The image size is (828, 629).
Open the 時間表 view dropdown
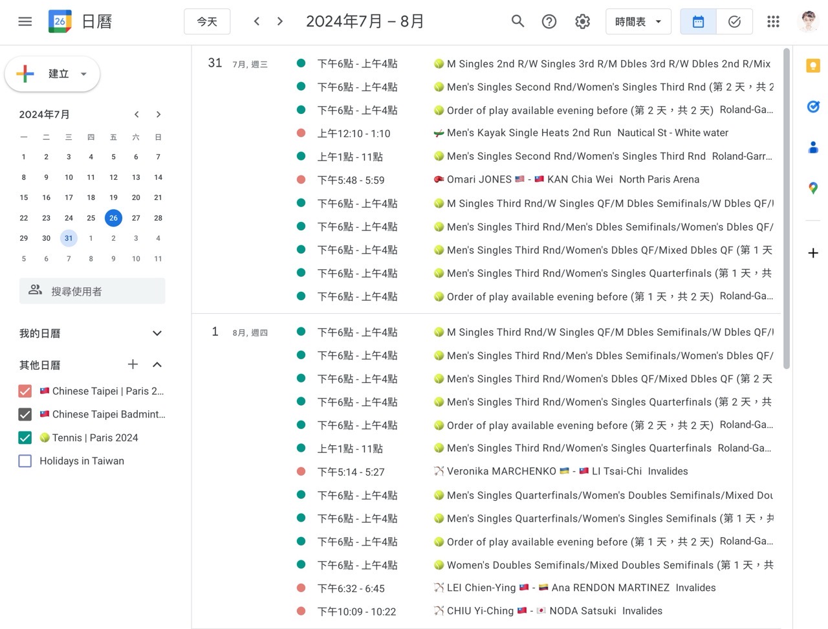(x=638, y=21)
